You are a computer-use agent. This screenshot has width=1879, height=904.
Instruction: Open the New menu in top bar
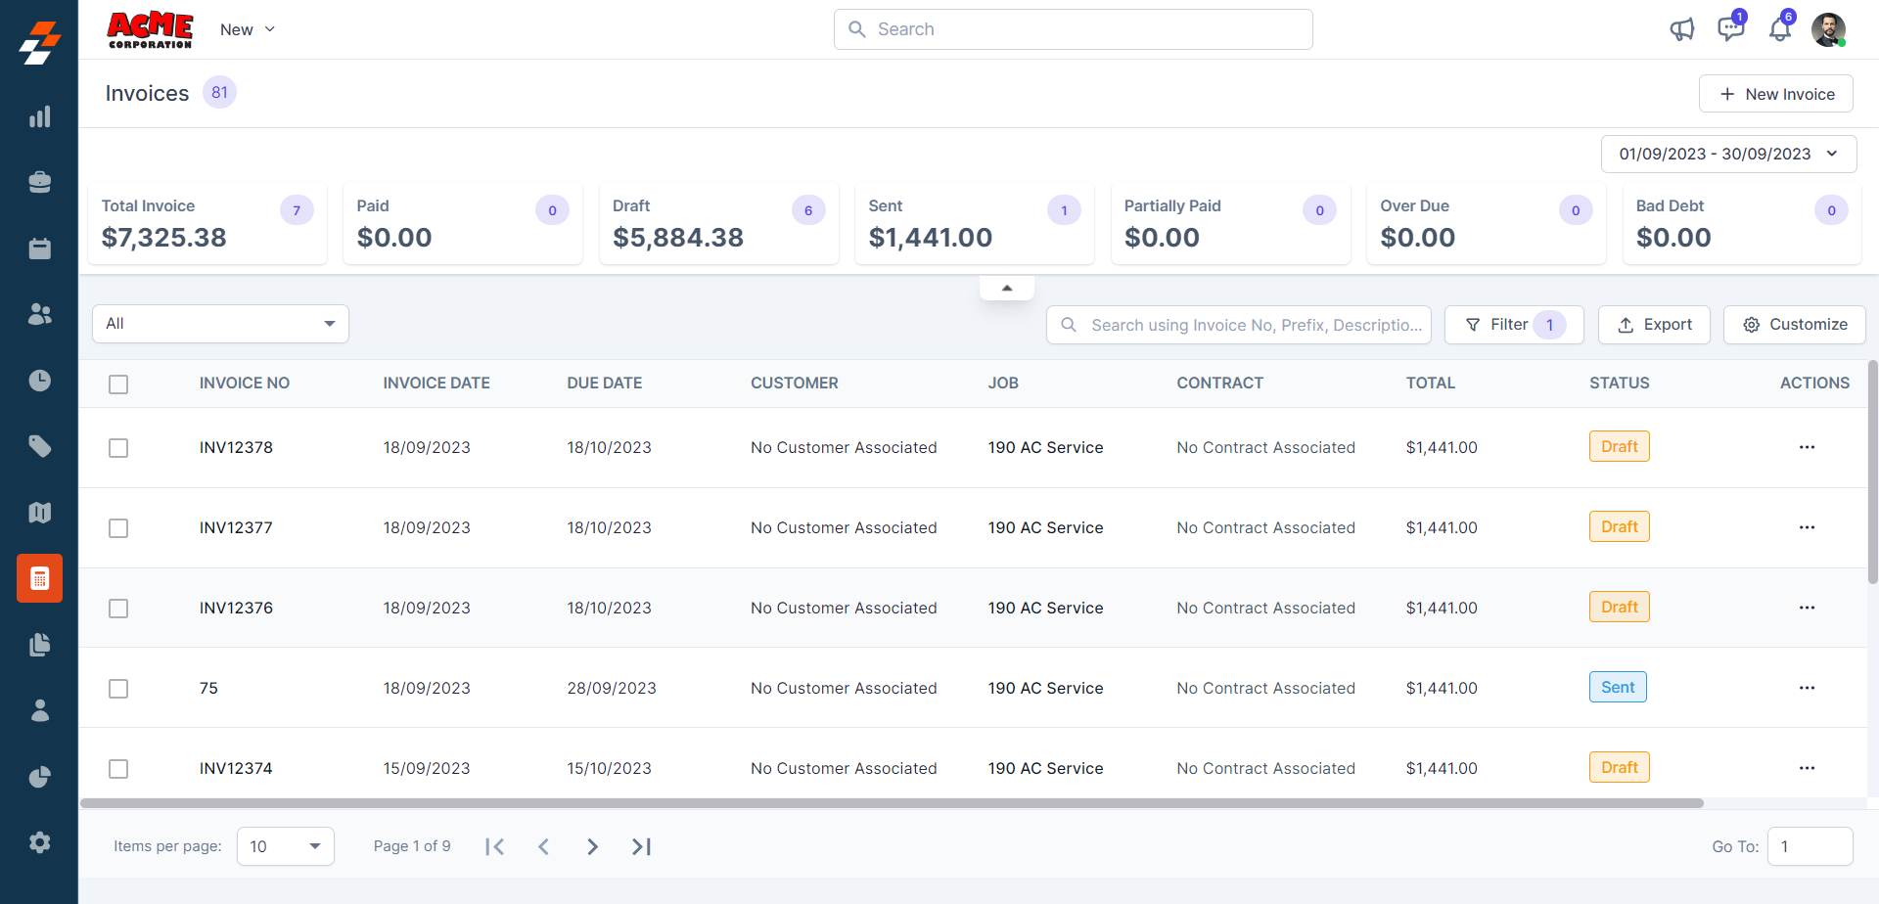pyautogui.click(x=247, y=29)
